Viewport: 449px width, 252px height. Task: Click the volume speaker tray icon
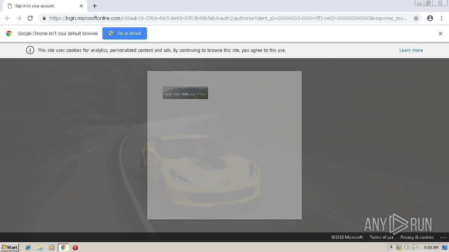coord(407,247)
